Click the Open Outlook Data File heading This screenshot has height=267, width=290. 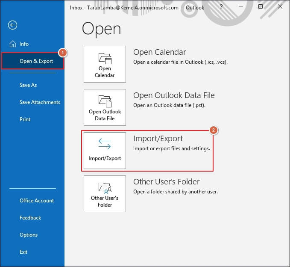(174, 95)
